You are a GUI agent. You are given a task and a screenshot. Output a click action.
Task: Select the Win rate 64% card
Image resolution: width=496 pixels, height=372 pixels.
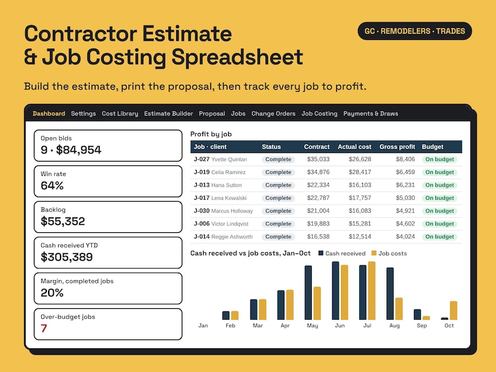tap(108, 182)
